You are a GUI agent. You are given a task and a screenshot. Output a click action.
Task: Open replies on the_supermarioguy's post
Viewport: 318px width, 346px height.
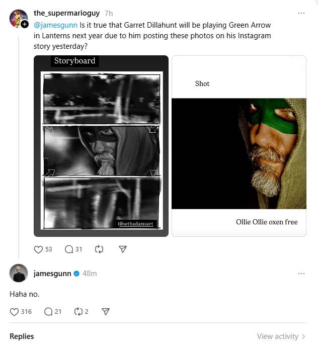(x=69, y=249)
